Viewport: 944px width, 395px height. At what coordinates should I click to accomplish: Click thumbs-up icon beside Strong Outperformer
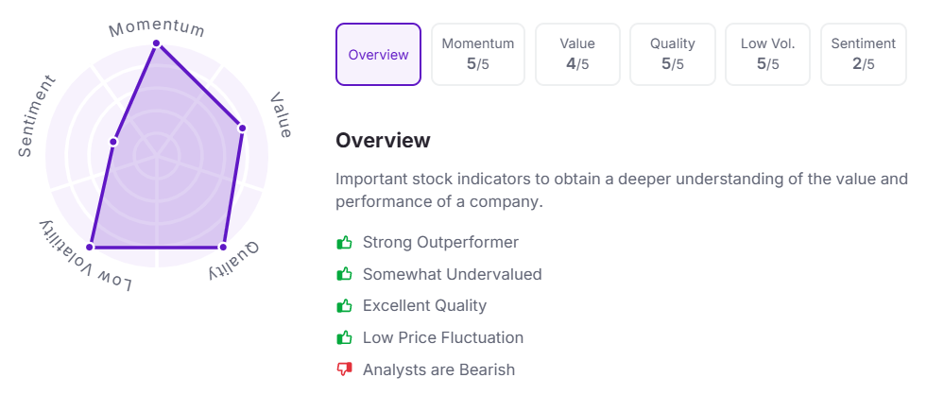(344, 243)
